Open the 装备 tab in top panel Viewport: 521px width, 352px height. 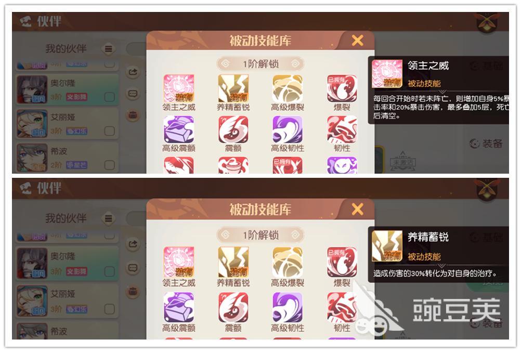click(486, 144)
